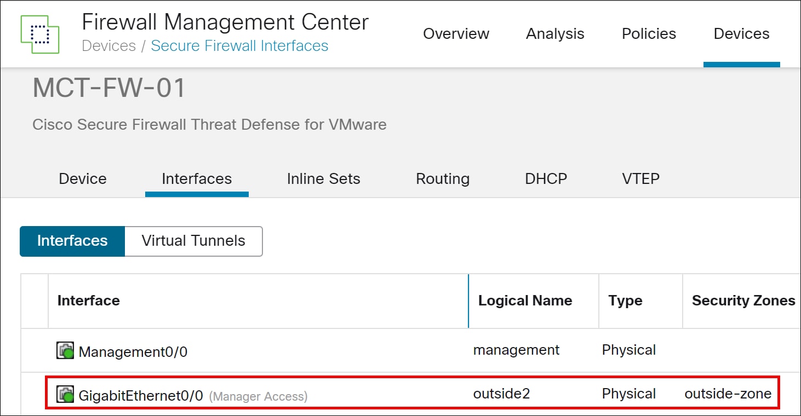Select the Interfaces toggle button

[x=72, y=241]
